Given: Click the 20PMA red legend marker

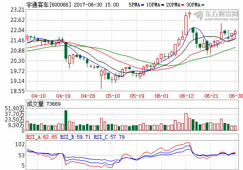Looking at the screenshot, I should click(x=183, y=5).
